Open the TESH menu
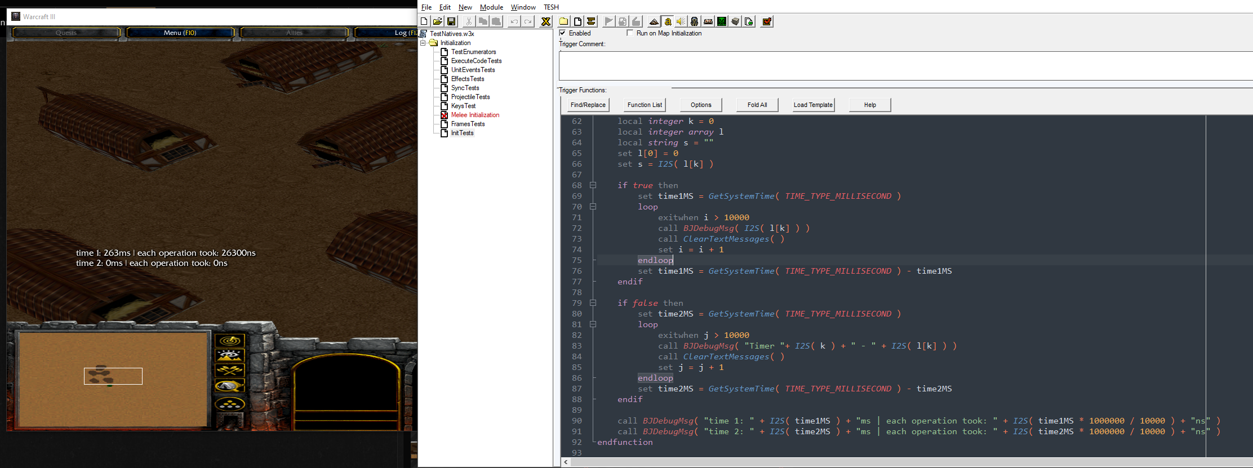Image resolution: width=1253 pixels, height=468 pixels. tap(551, 7)
